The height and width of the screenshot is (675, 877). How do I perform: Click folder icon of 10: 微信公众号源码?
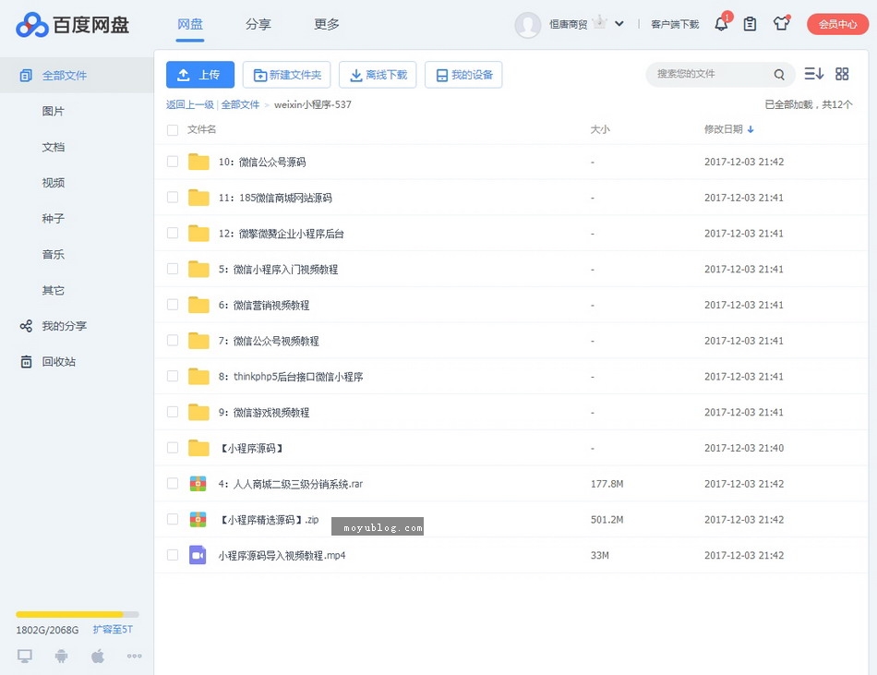198,162
